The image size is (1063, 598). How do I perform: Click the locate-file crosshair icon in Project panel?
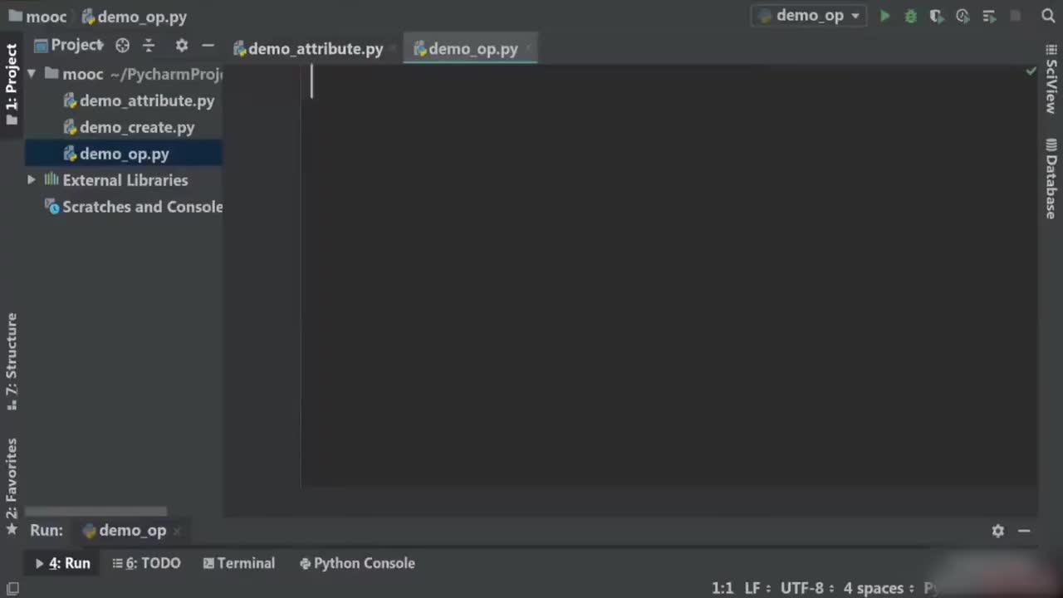pos(123,46)
